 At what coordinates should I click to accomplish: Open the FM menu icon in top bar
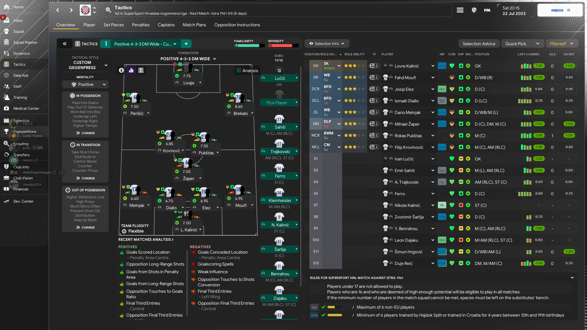(486, 10)
